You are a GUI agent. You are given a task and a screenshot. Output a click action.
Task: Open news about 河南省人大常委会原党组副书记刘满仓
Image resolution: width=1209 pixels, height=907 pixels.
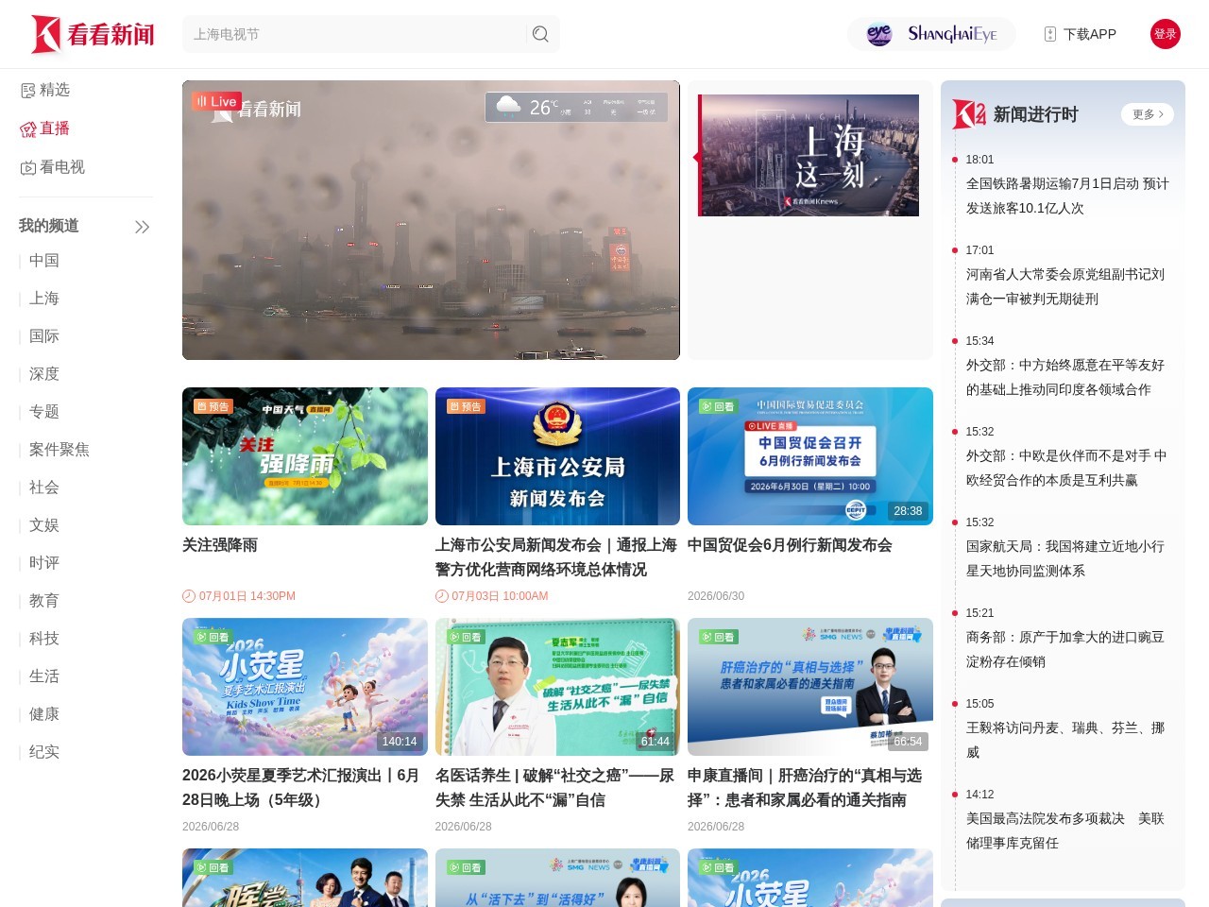pyautogui.click(x=1065, y=286)
